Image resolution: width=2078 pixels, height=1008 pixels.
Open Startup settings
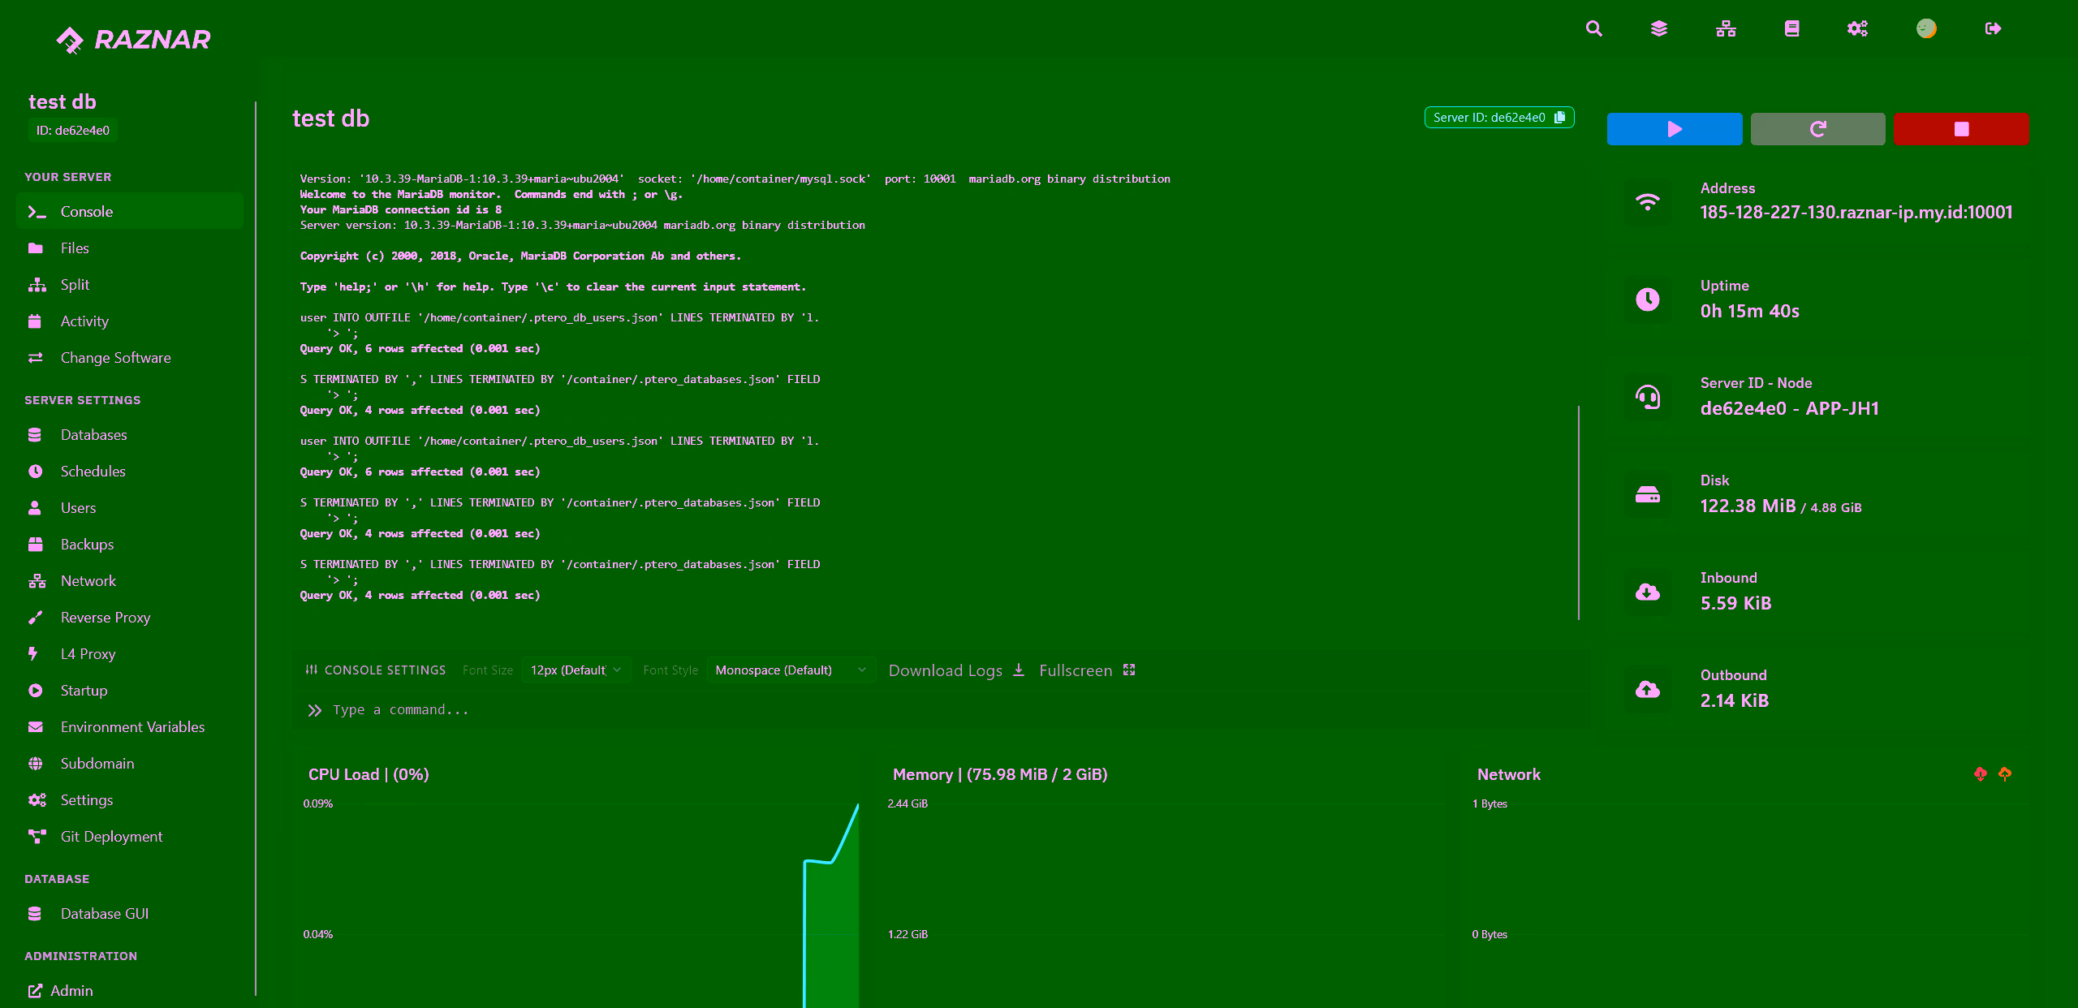(130, 690)
